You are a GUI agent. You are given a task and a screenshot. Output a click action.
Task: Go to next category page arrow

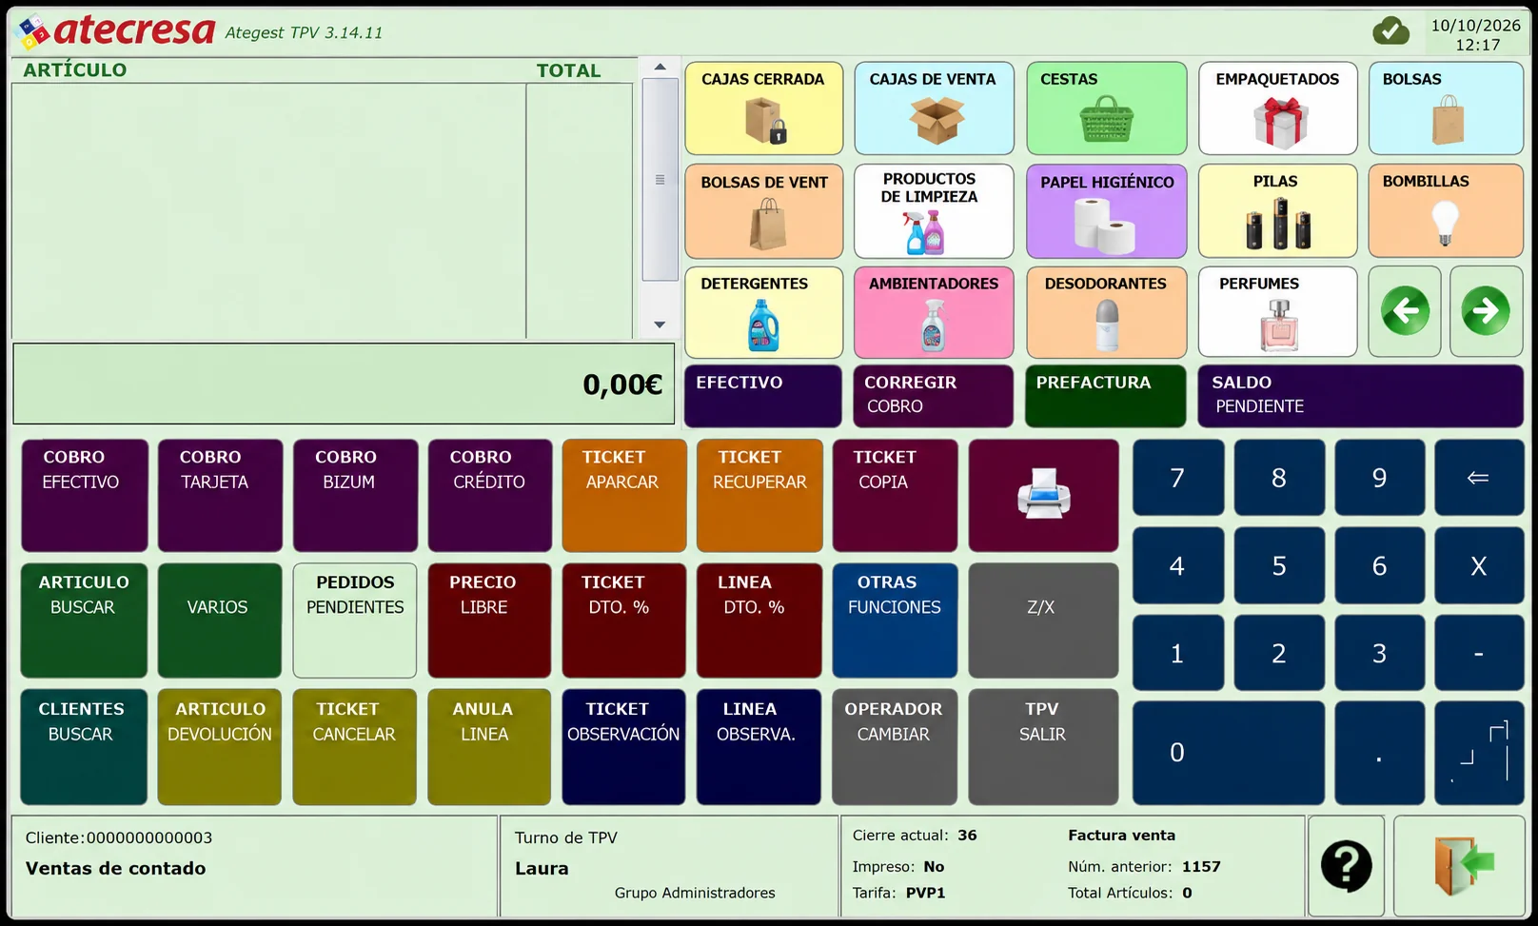[1486, 311]
